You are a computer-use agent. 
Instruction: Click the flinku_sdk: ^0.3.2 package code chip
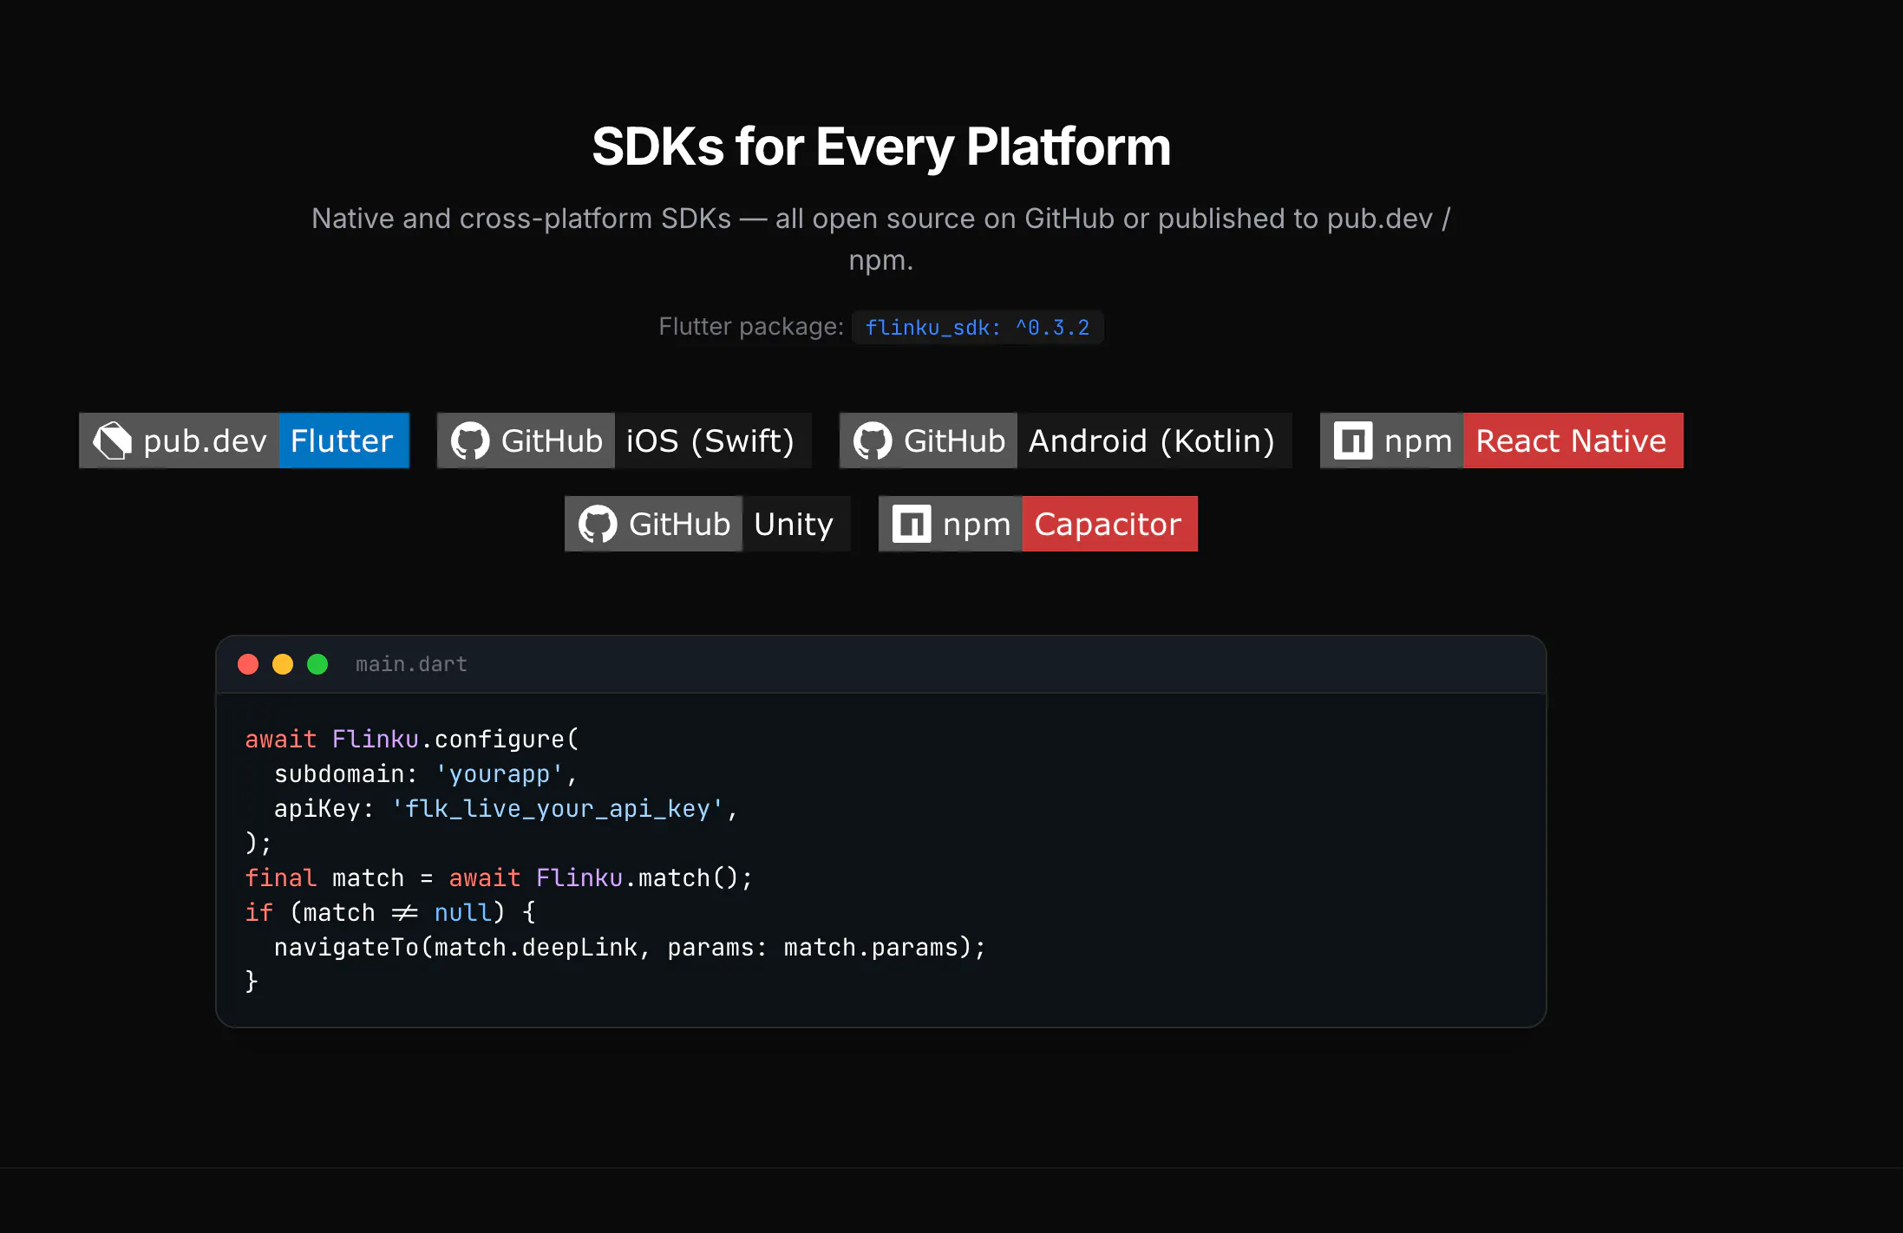tap(978, 328)
